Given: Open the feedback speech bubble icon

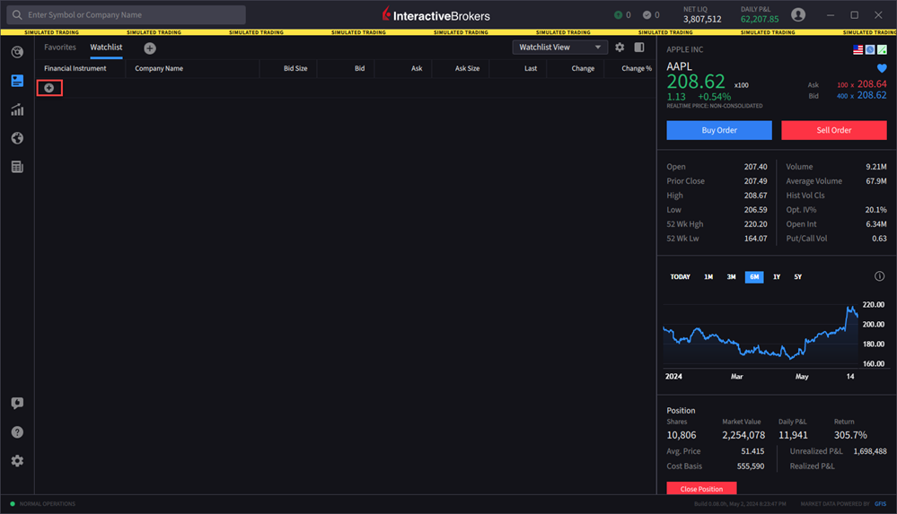Looking at the screenshot, I should 17,403.
